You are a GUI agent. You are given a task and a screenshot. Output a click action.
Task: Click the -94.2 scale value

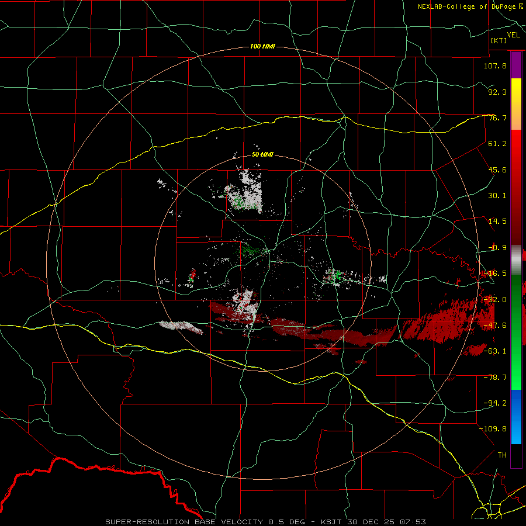[x=495, y=403]
